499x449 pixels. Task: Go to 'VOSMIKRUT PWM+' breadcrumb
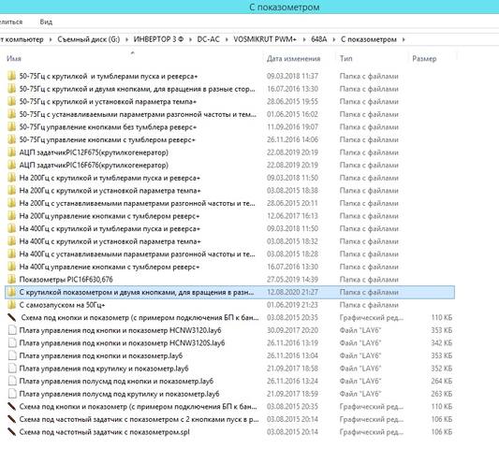coord(265,39)
